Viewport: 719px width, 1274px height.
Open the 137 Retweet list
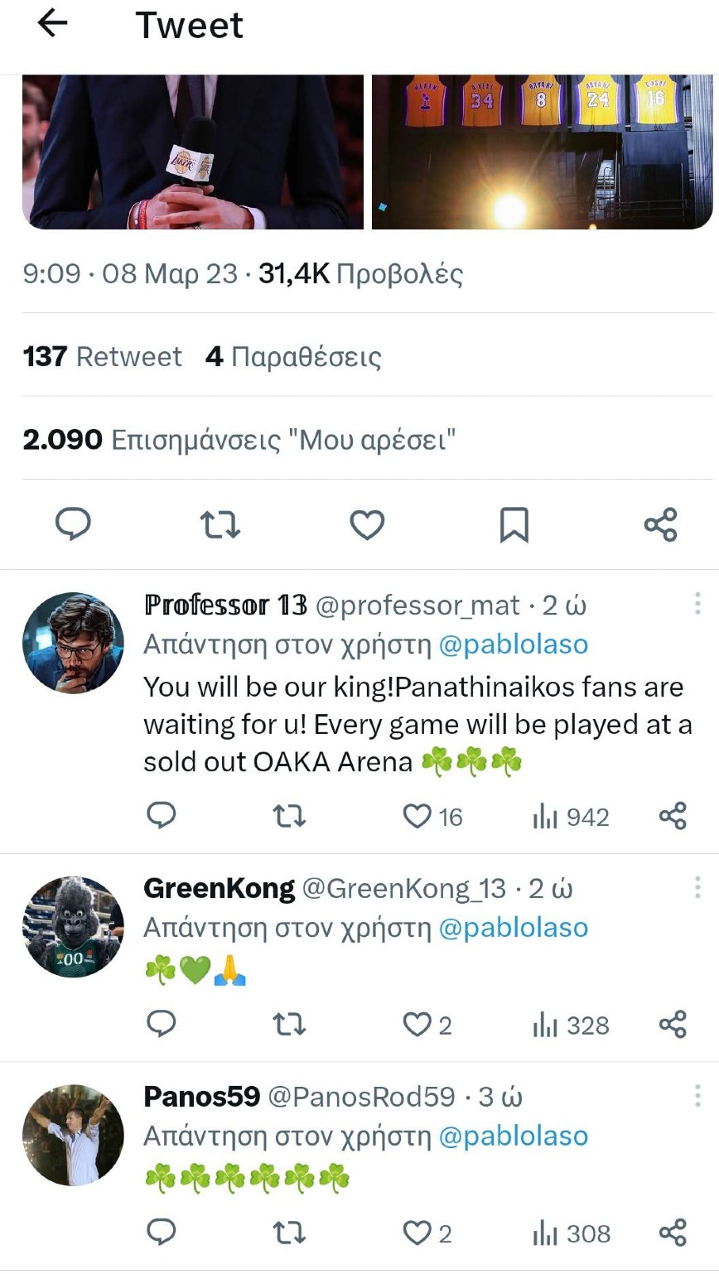click(x=102, y=357)
